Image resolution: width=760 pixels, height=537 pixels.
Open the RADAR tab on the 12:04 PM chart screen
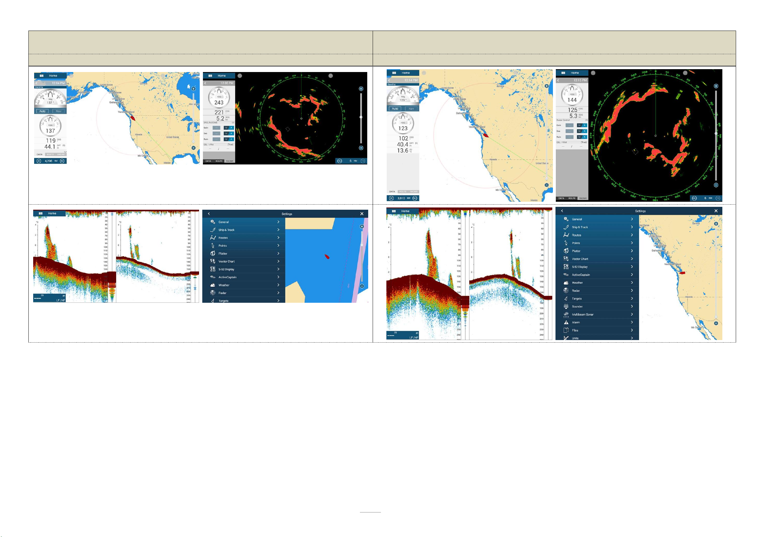point(61,155)
